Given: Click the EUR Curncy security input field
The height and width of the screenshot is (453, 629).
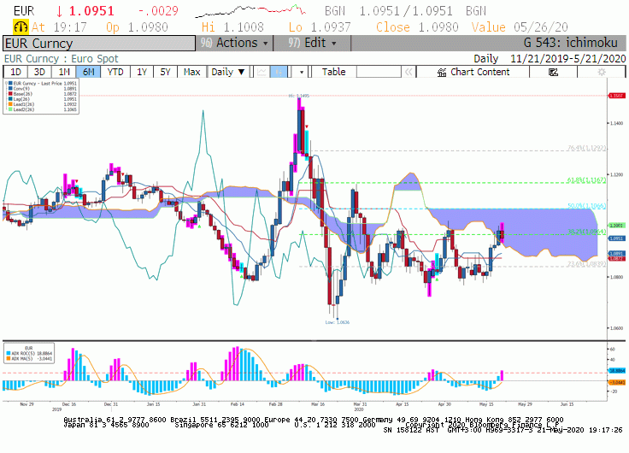Looking at the screenshot, I should tap(99, 44).
